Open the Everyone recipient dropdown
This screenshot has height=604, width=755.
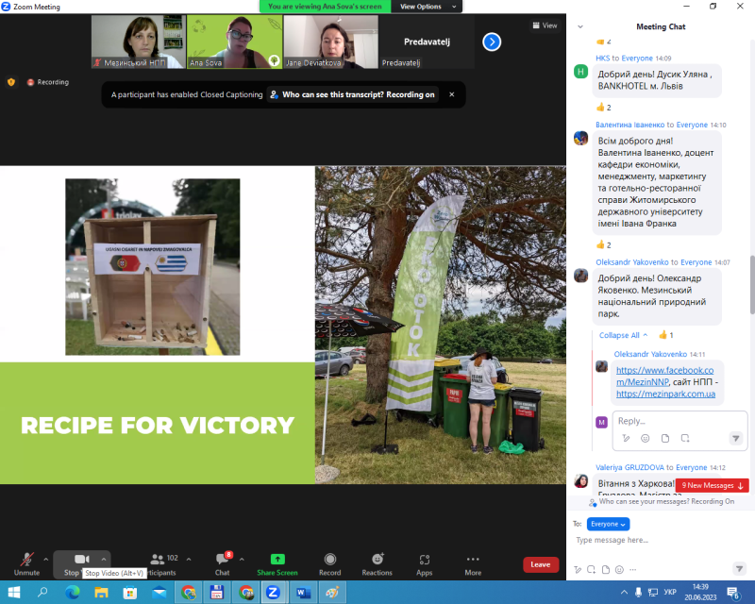[608, 524]
